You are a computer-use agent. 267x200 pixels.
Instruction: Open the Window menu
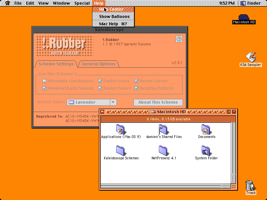[61, 3]
